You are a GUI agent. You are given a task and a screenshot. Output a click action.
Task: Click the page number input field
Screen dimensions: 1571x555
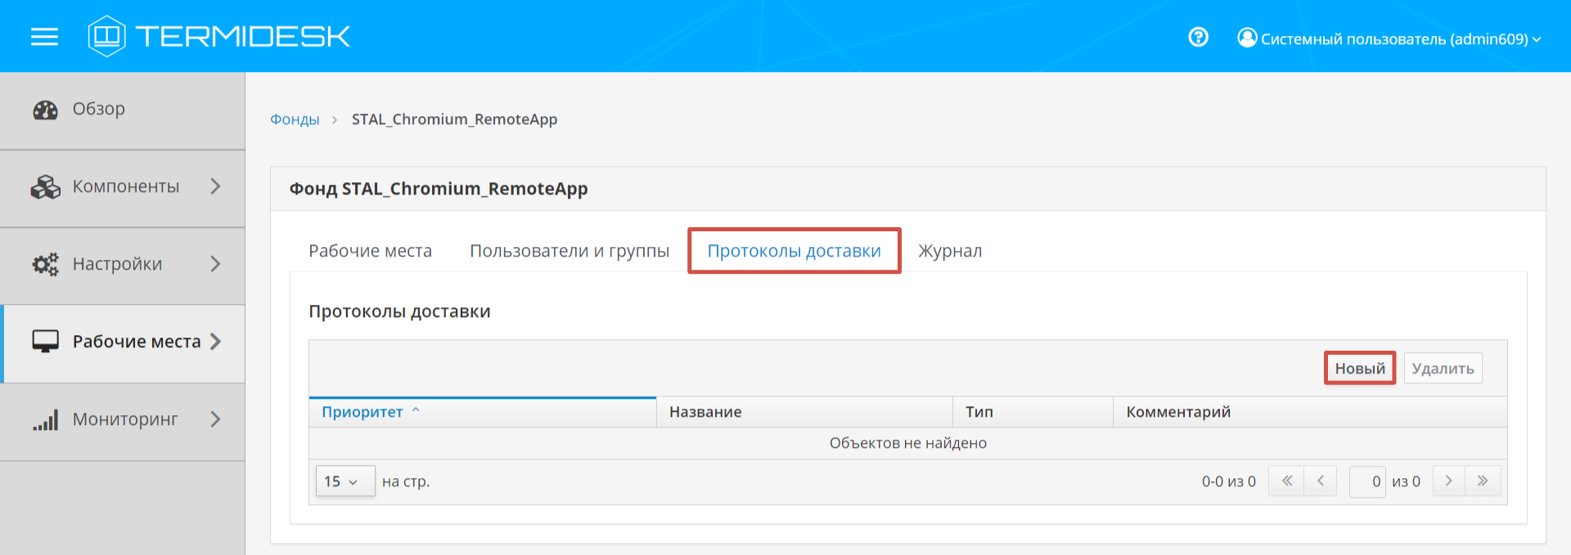click(1366, 481)
